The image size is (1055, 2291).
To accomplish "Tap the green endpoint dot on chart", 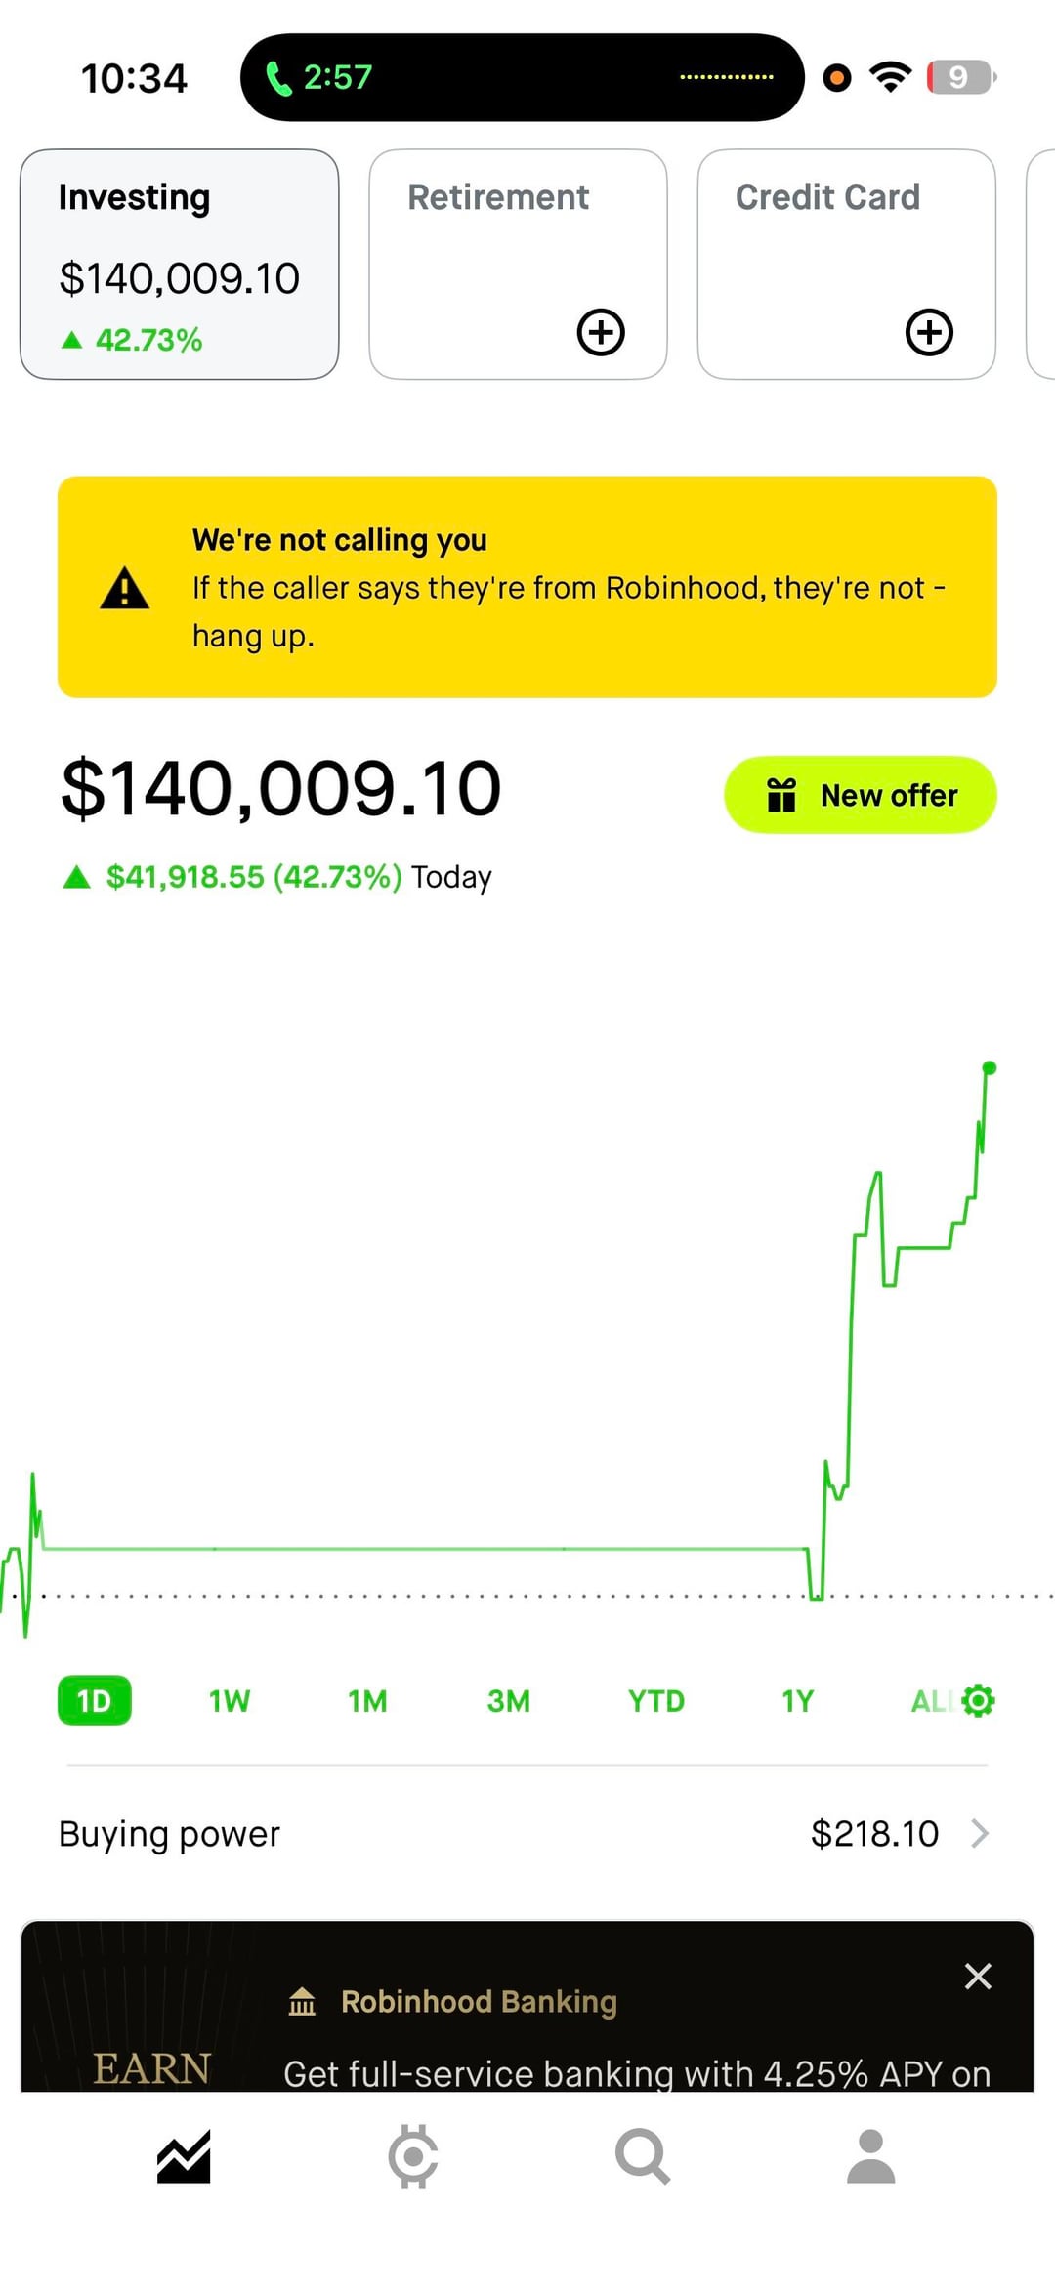I will [989, 1067].
